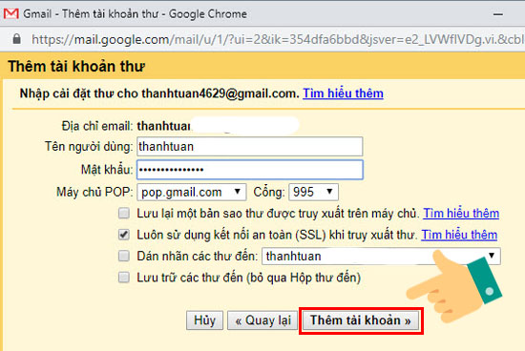Open the label dropdown showing 'thanhtuan'

click(x=381, y=257)
